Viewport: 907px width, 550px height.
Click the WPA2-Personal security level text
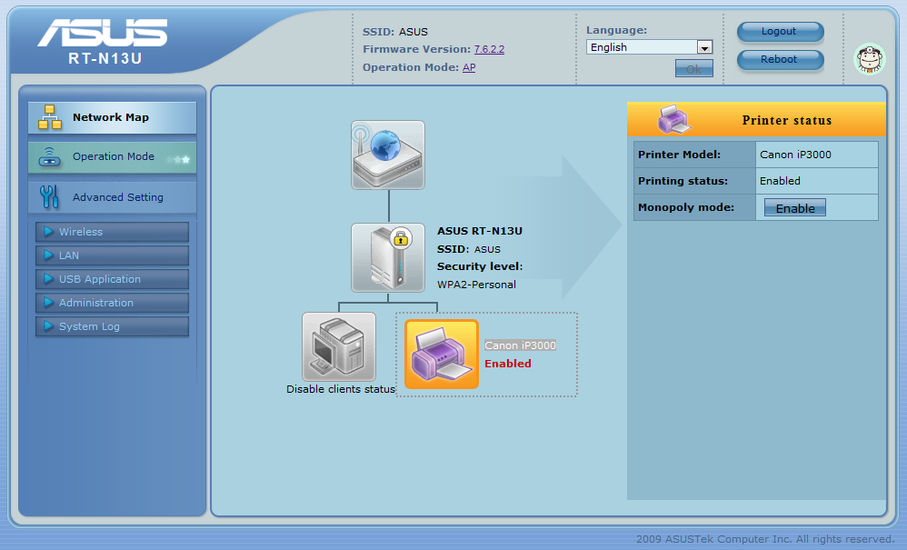pyautogui.click(x=476, y=285)
